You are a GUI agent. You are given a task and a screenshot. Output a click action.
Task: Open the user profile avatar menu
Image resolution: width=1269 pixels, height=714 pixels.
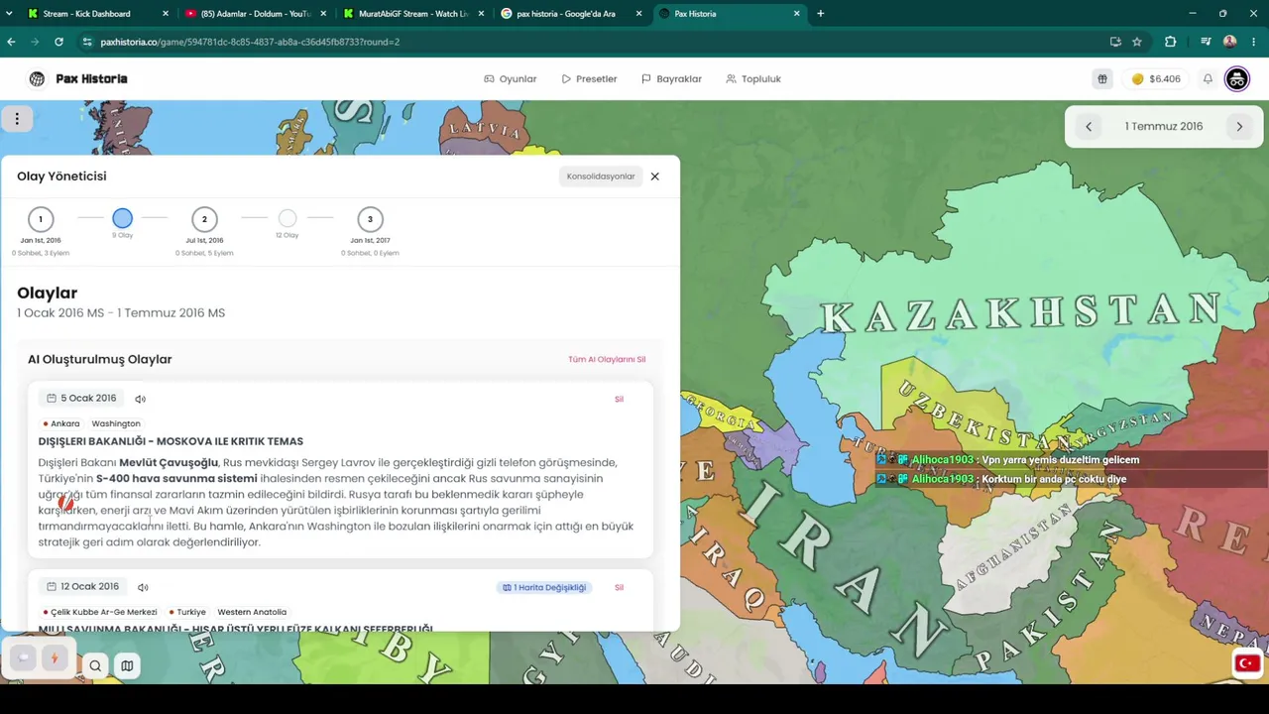(1236, 79)
